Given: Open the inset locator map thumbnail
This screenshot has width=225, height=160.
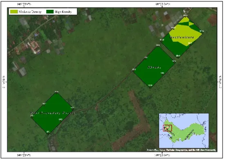Looking at the screenshot, I should pyautogui.click(x=184, y=131).
